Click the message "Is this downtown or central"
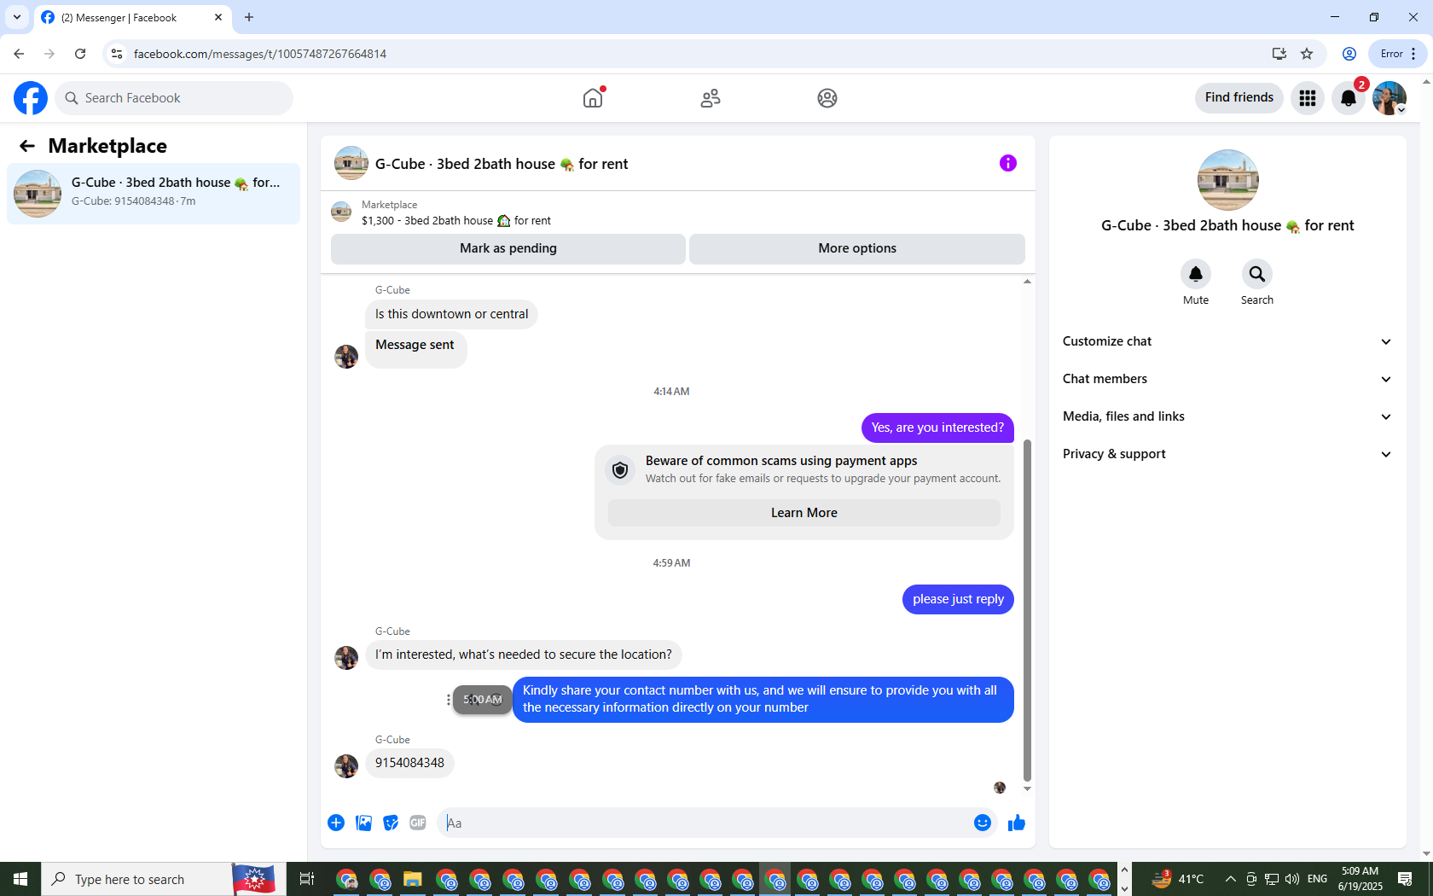 coord(451,314)
